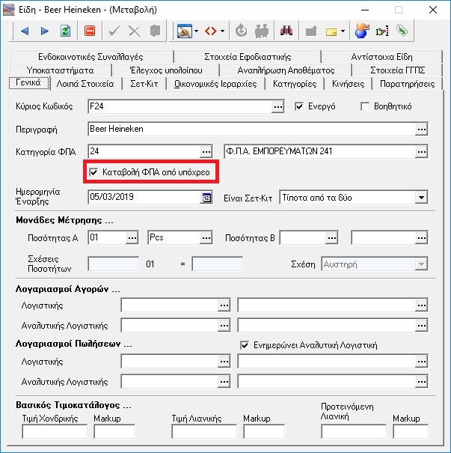Click the form designer icon with pen
451x453 pixels.
[x=185, y=31]
